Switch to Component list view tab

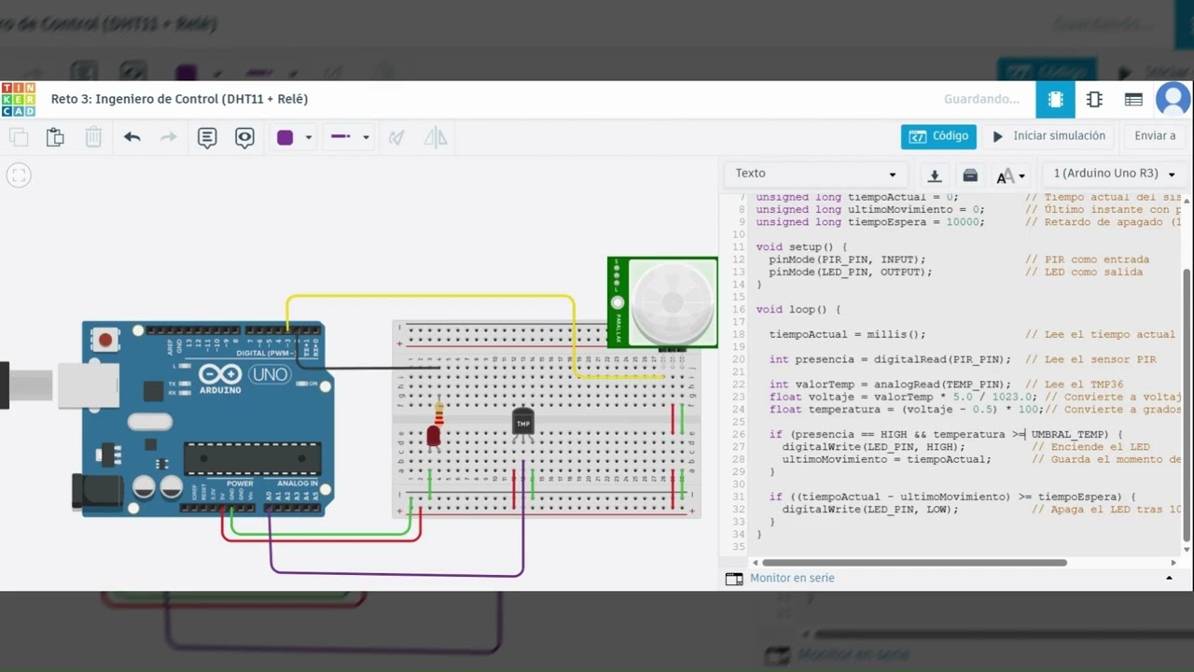tap(1133, 99)
